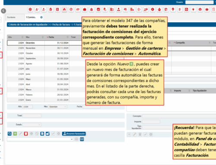Select the Octubre row in the billing list
Image resolution: width=216 pixels, height=165 pixels.
[x=44, y=53]
